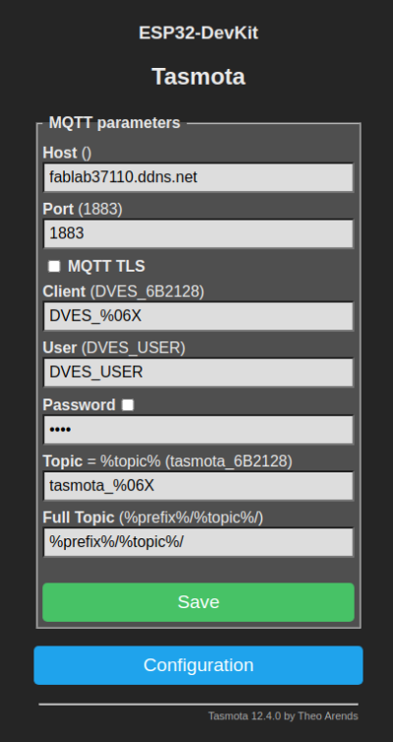The height and width of the screenshot is (742, 393).
Task: Click the User (DVES_USER) label
Action: pos(114,348)
